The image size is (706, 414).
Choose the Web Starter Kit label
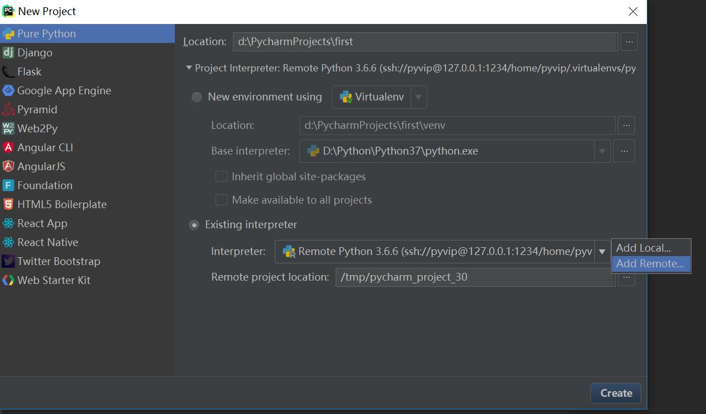(54, 280)
